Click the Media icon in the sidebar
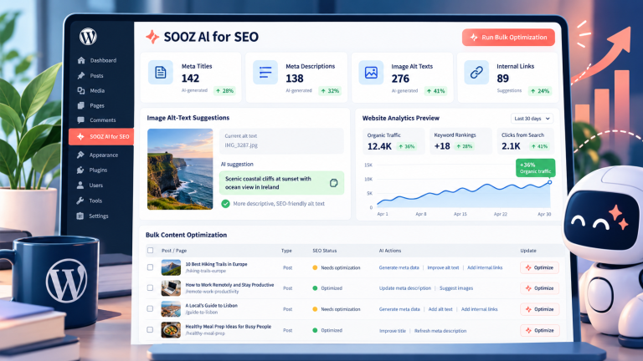 tap(81, 90)
